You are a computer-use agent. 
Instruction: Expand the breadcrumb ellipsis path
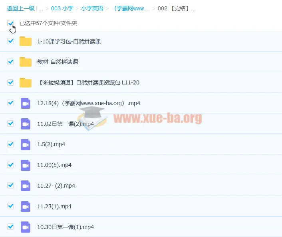coord(41,8)
